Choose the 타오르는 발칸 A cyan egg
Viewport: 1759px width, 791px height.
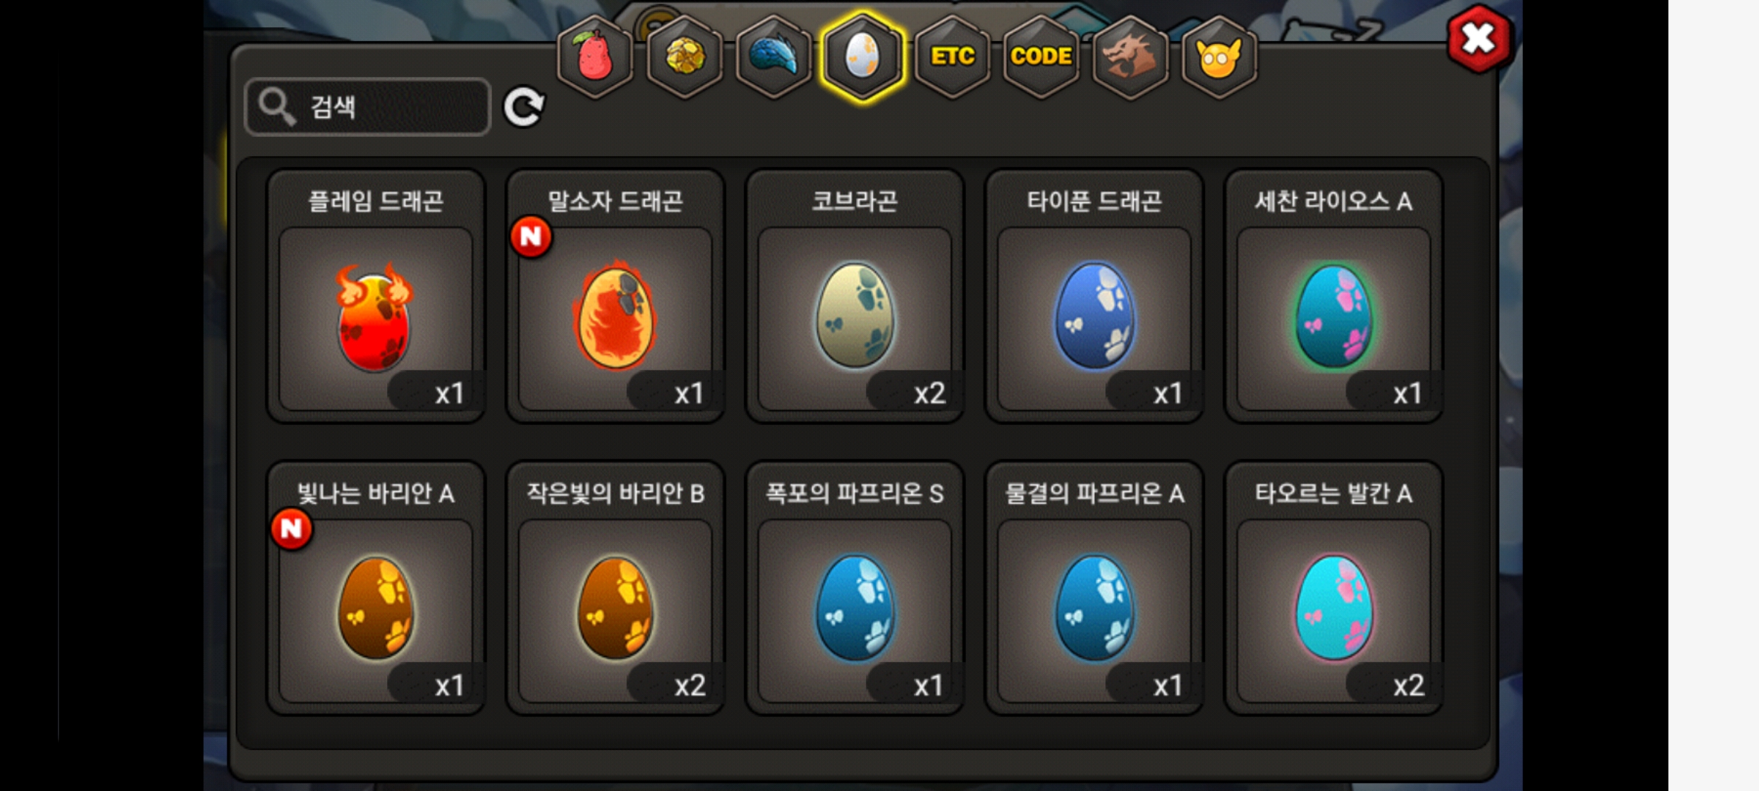click(x=1334, y=588)
